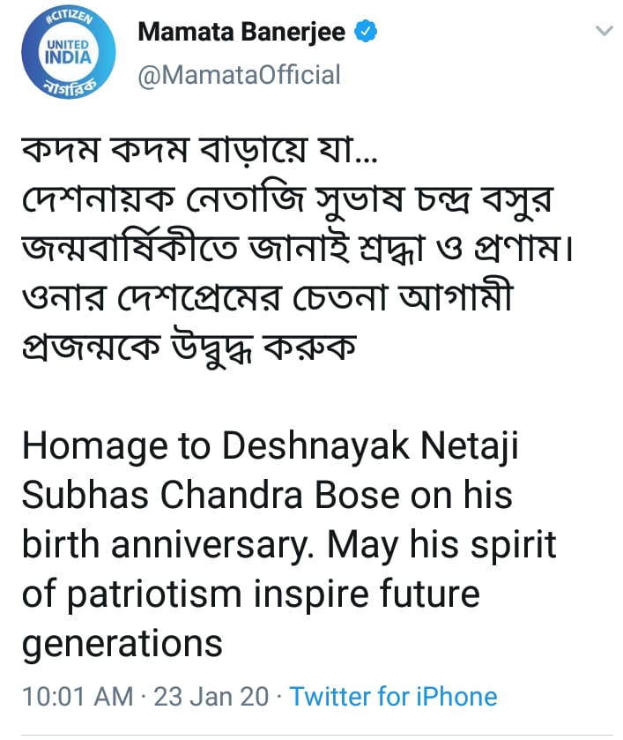Click the #CITIZEN text on avatar ring
This screenshot has height=740, width=623.
pos(70,17)
